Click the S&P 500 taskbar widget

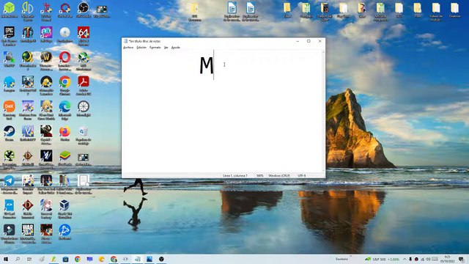[383, 259]
